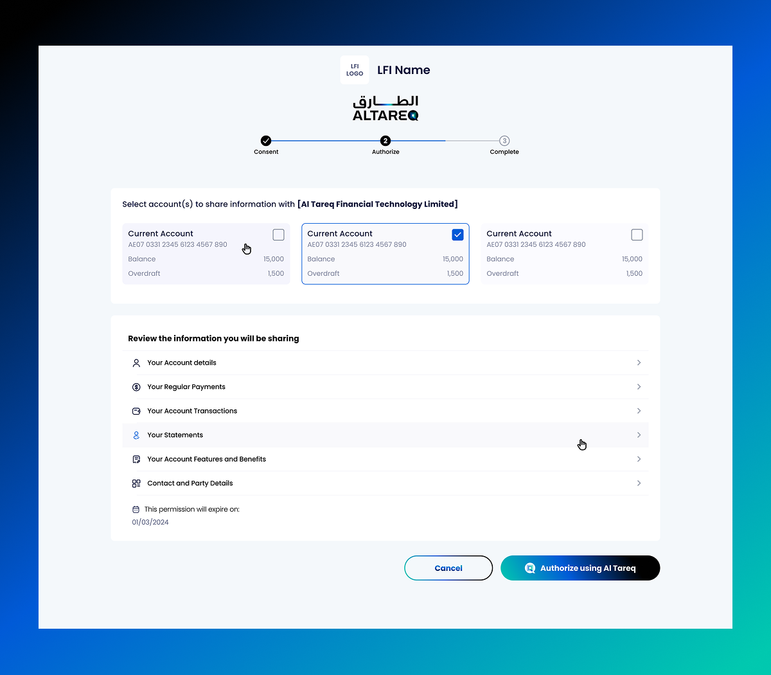This screenshot has width=771, height=675.
Task: Click the calendar icon by permission expiry
Action: (x=136, y=510)
